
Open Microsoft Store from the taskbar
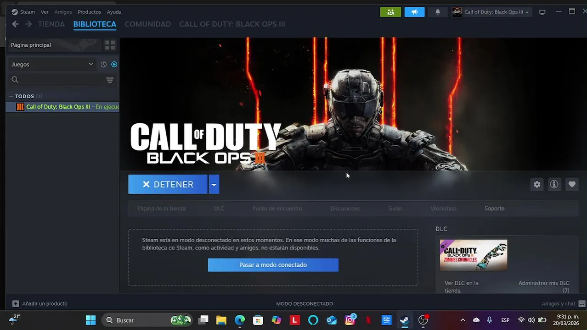[x=258, y=320]
